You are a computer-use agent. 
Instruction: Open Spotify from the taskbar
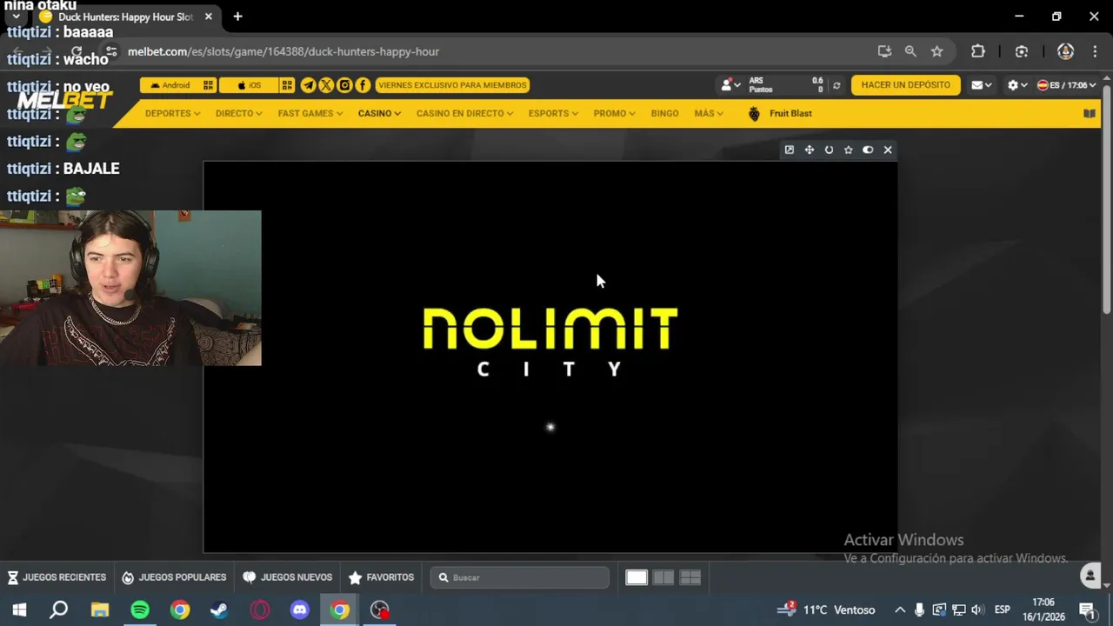coord(140,609)
